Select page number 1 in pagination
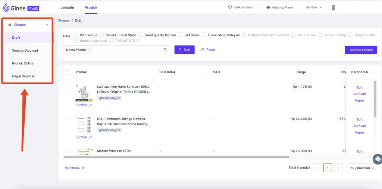Image resolution: width=382 pixels, height=189 pixels. [328, 168]
